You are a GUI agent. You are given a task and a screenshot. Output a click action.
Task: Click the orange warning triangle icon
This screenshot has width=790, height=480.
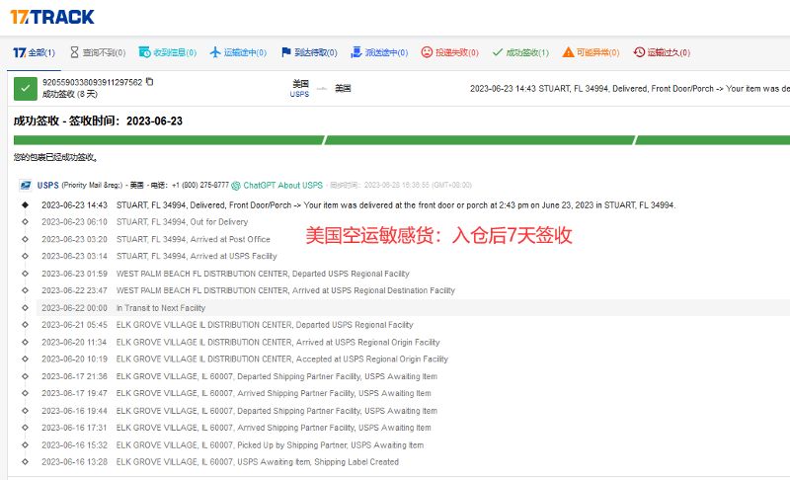(x=569, y=52)
